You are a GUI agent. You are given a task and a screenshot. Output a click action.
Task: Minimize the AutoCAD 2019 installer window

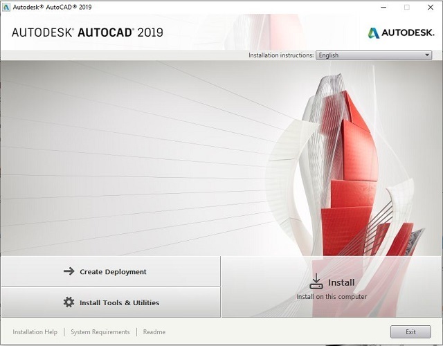click(x=383, y=7)
